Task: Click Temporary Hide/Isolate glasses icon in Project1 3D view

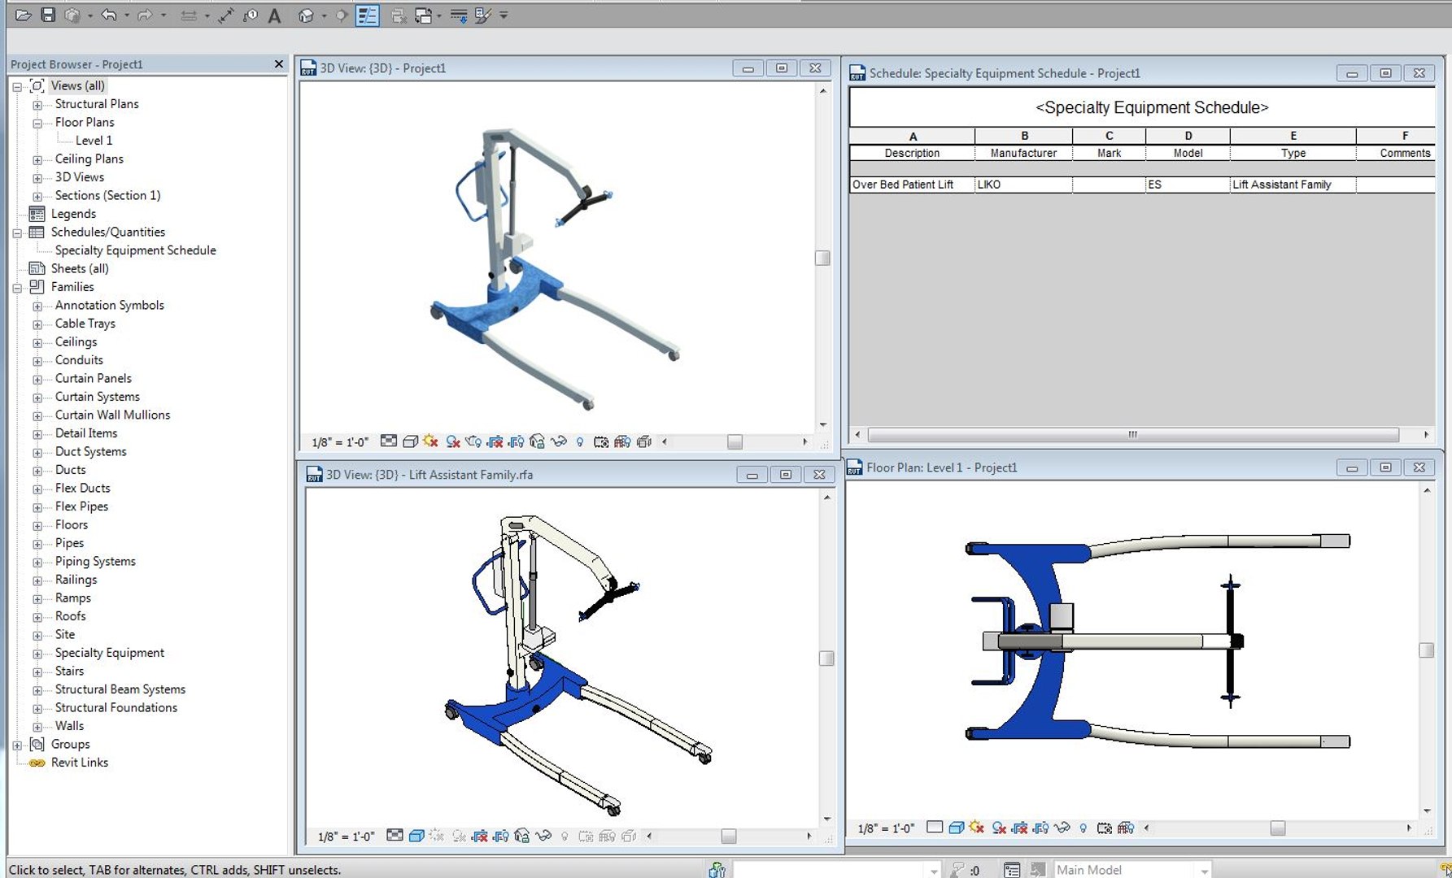Action: (x=558, y=441)
